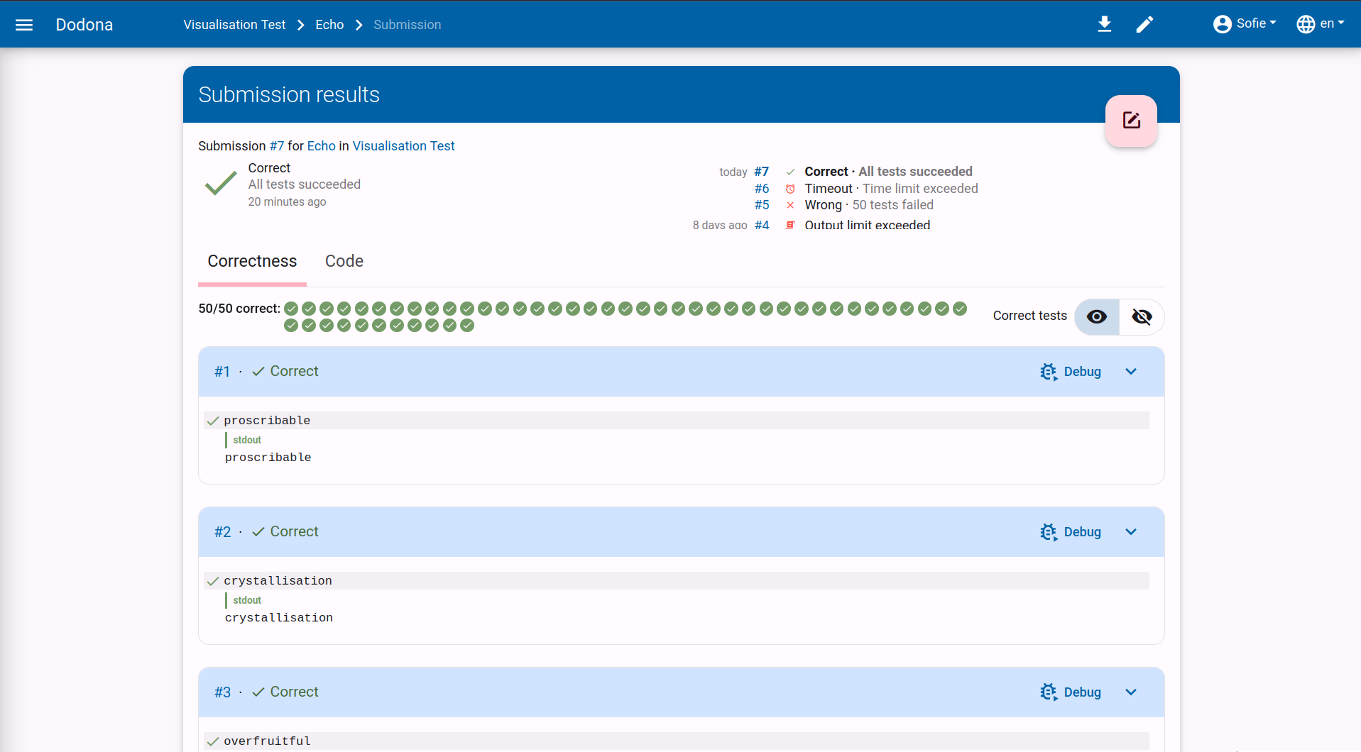Click the #3 Correct test header
This screenshot has width=1361, height=752.
click(x=682, y=692)
